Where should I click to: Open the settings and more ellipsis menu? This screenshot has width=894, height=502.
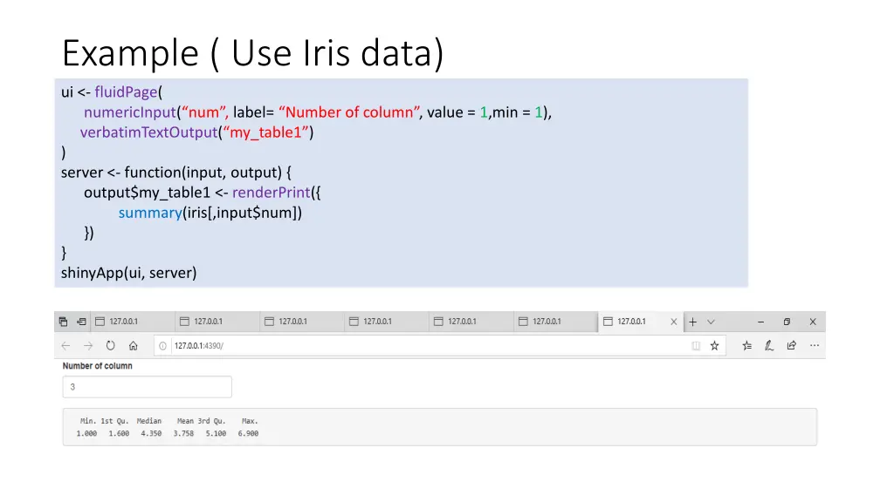coord(815,345)
